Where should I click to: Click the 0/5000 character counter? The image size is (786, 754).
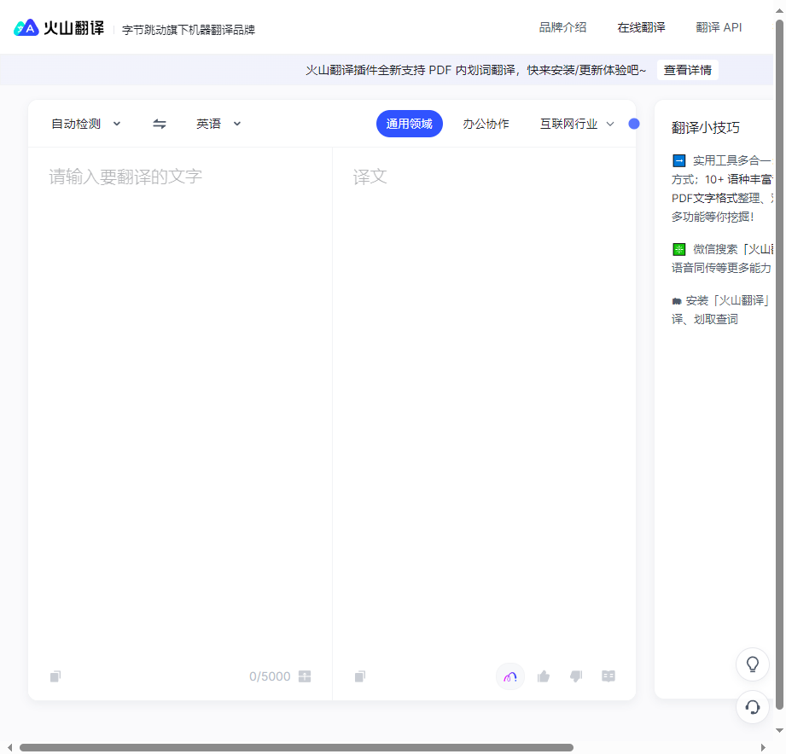(x=270, y=676)
